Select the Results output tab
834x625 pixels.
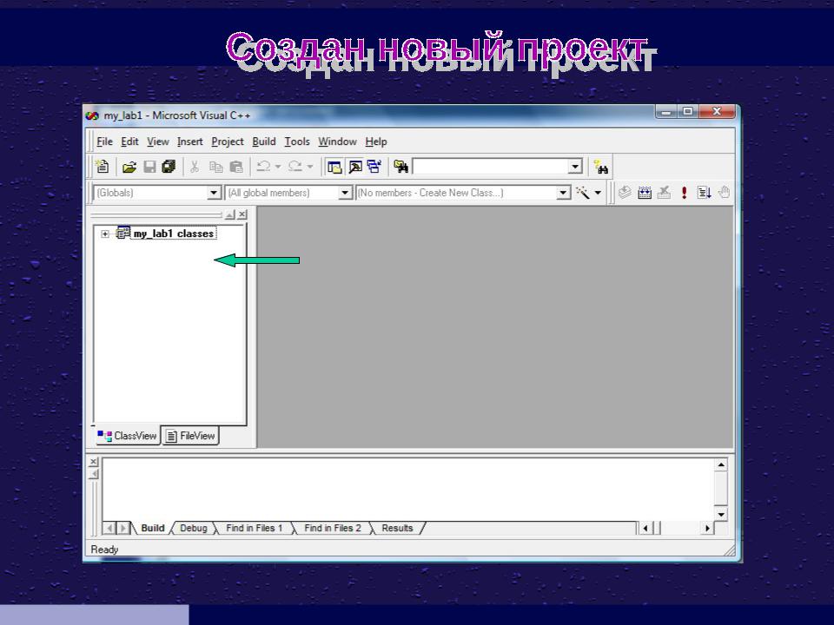(x=397, y=528)
